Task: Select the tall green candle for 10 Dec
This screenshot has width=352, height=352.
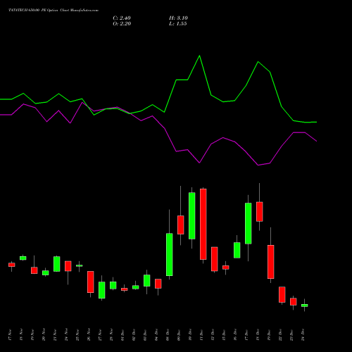Action: (x=192, y=216)
